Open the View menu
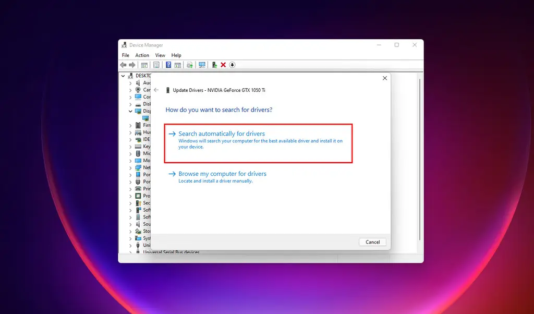 pyautogui.click(x=160, y=55)
